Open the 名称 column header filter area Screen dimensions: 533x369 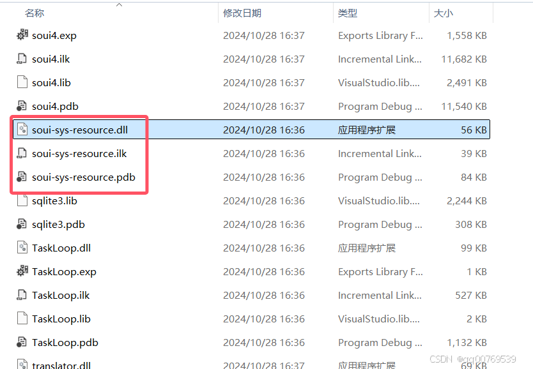point(35,12)
